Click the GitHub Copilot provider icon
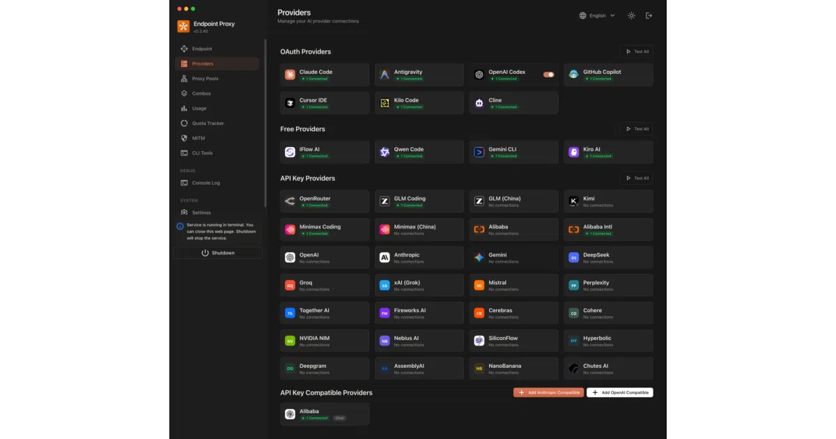 click(x=573, y=75)
